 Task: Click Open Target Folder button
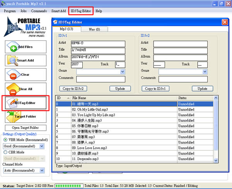pos(26,128)
